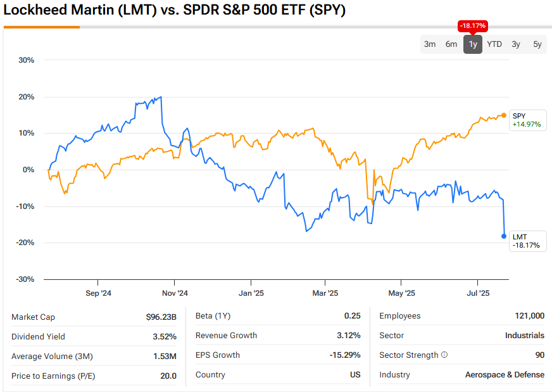Click the Market Cap value $96.23B

(x=161, y=317)
